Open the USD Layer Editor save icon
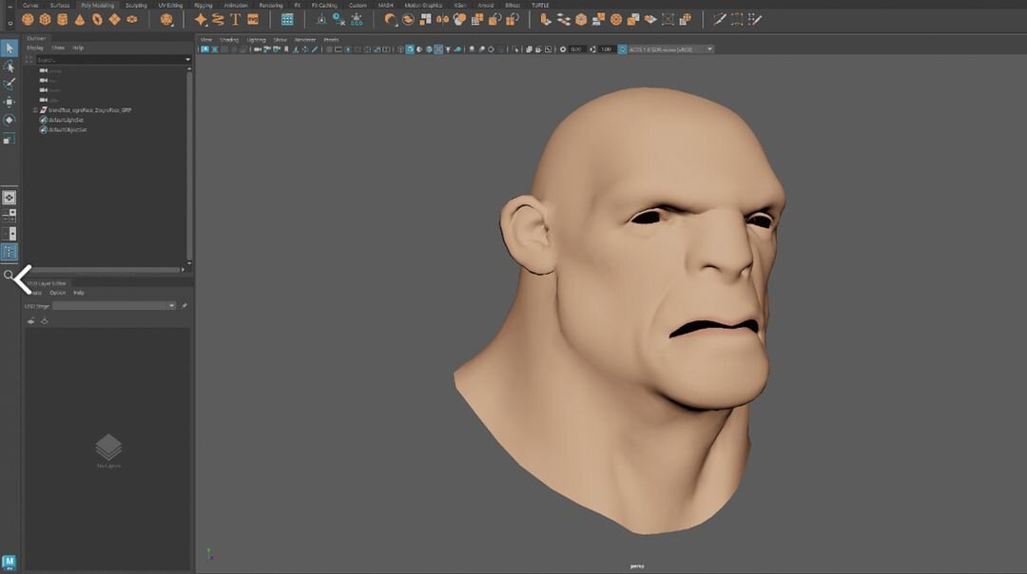Screen dimensions: 1027x574 43,321
